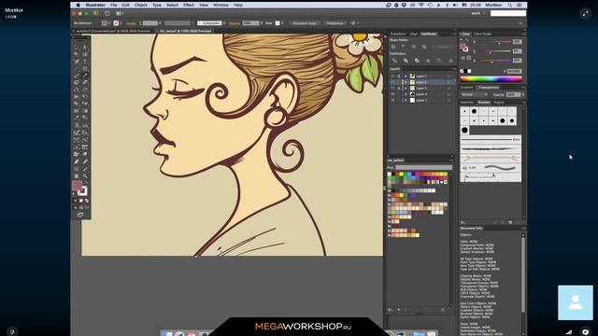The image size is (598, 336).
Task: Click the red channel slider
Action: coord(494,42)
